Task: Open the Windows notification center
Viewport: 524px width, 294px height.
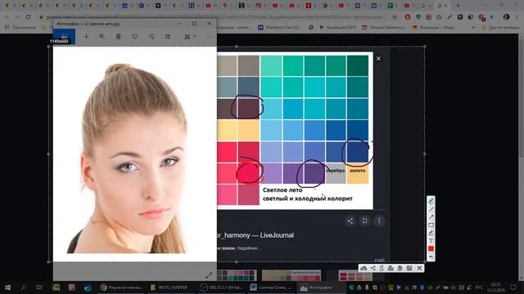Action: (x=513, y=287)
